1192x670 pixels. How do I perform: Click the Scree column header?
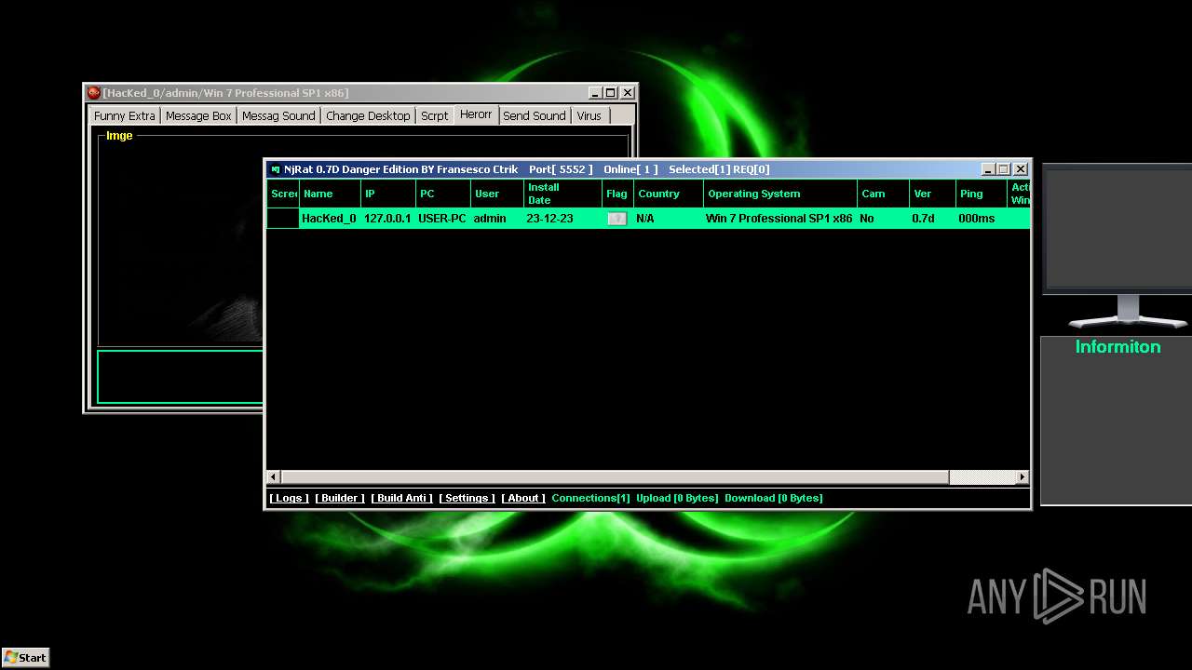pos(283,194)
